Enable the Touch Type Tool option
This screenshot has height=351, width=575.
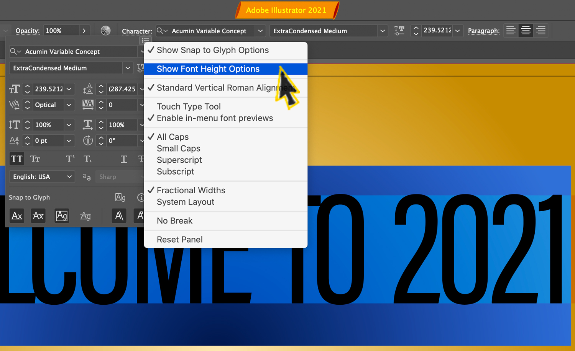[x=189, y=106]
